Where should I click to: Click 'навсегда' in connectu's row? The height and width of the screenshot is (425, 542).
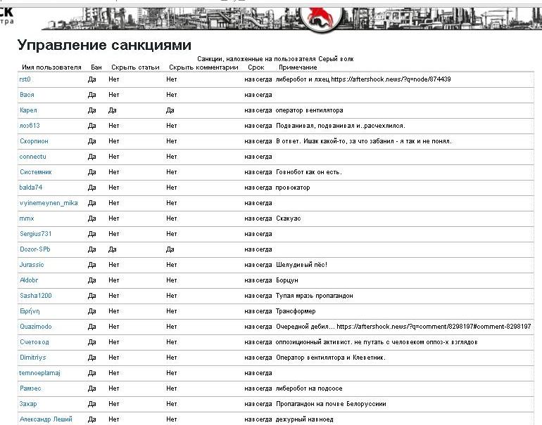pyautogui.click(x=258, y=157)
